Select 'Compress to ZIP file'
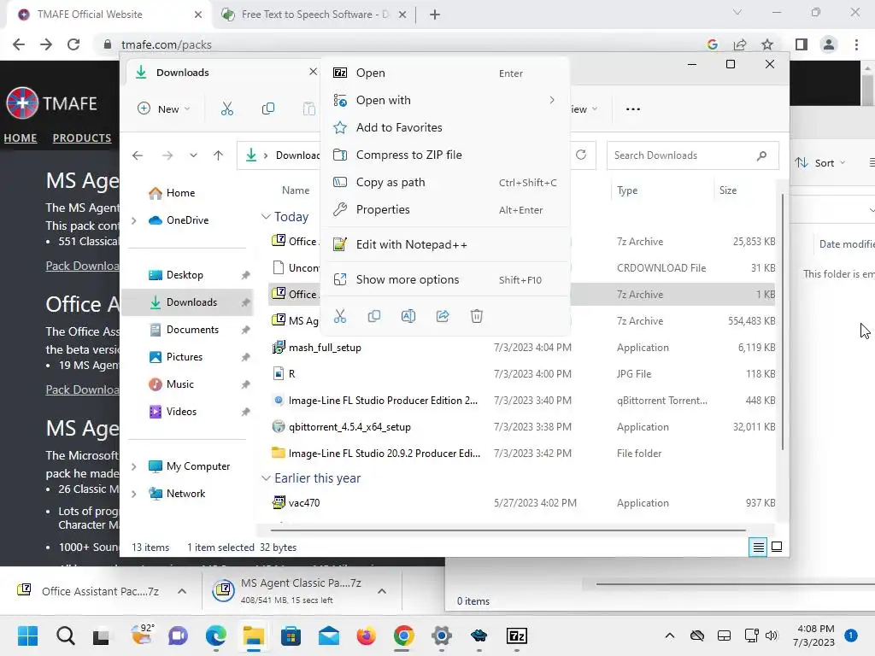 pyautogui.click(x=444, y=155)
